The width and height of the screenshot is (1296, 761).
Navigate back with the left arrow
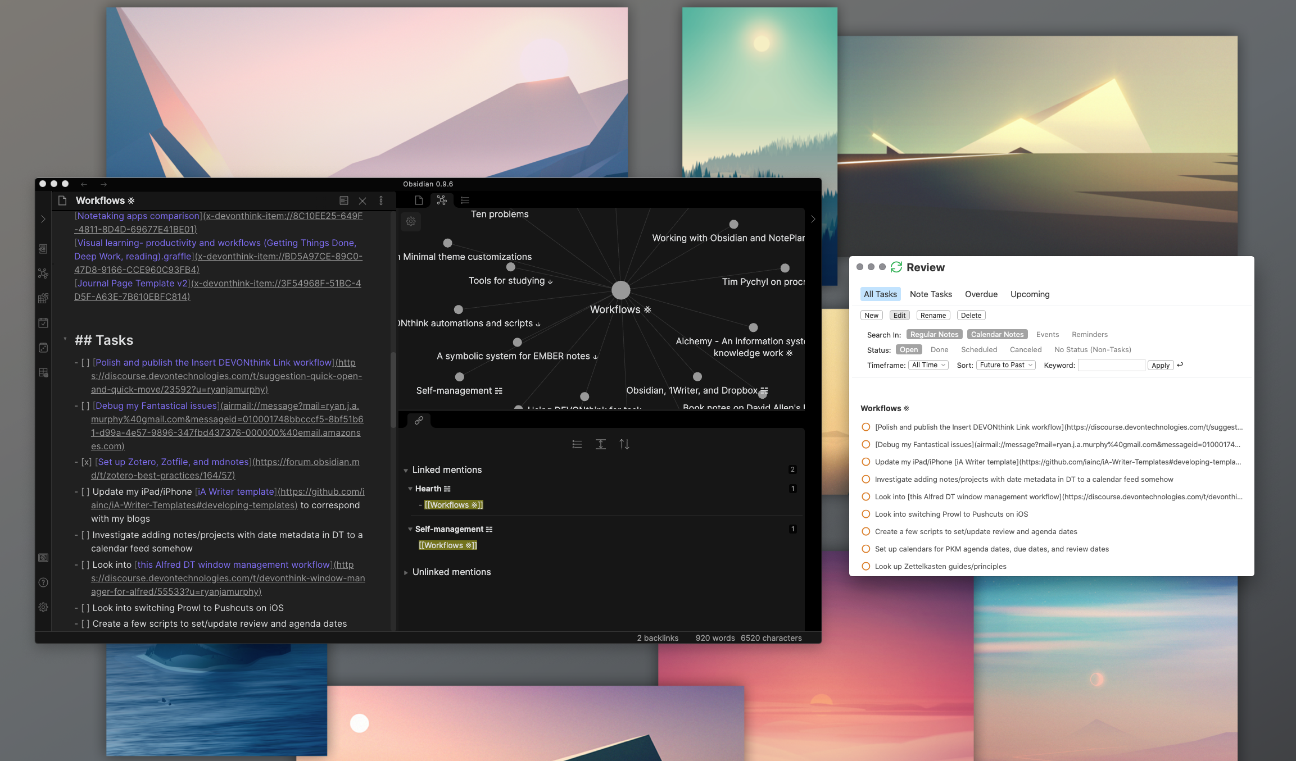(84, 184)
